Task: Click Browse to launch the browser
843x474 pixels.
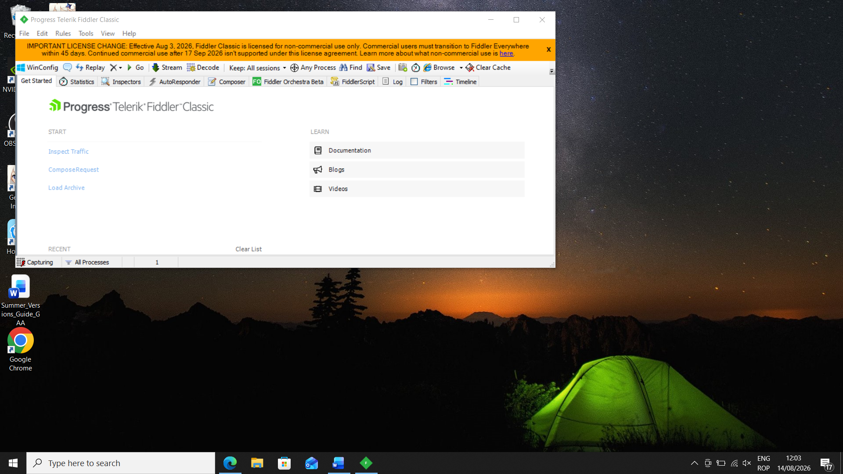Action: [439, 68]
